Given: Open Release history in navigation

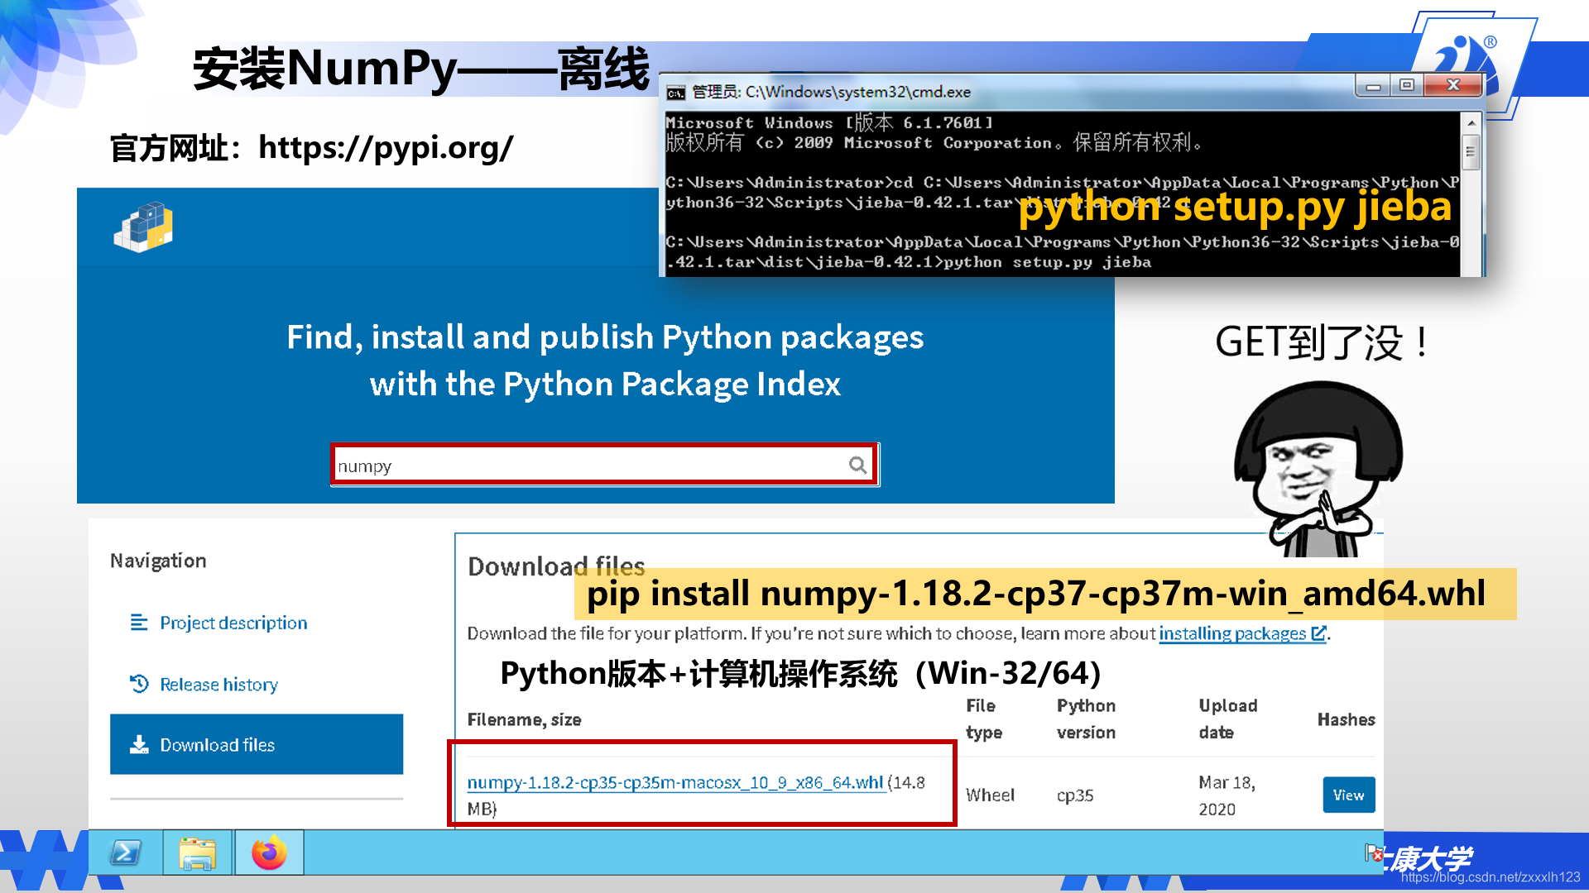Looking at the screenshot, I should tap(218, 685).
